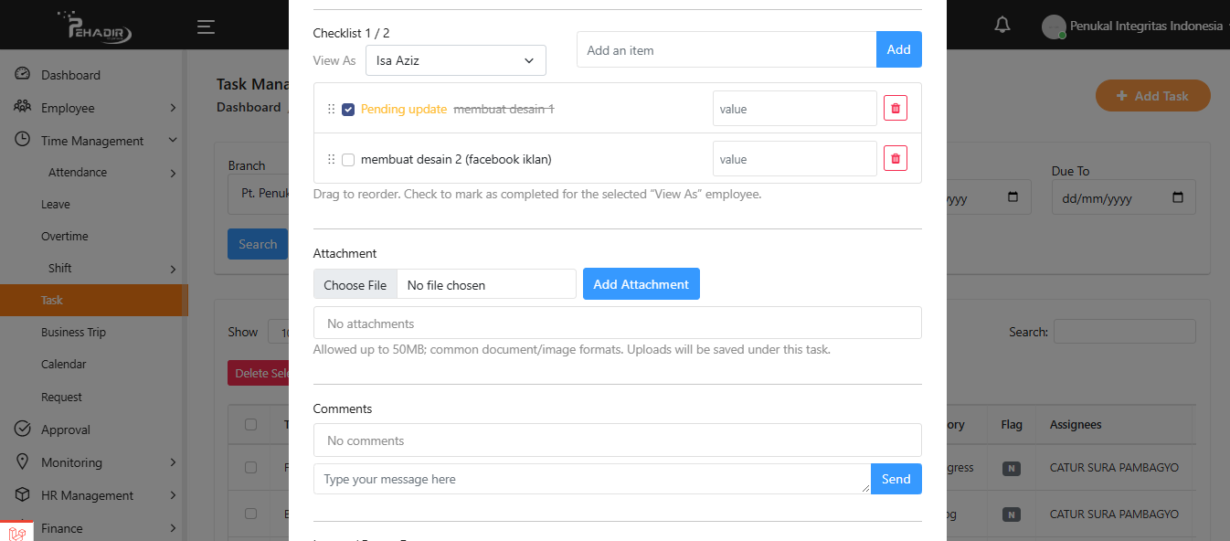Expand the Employee submenu
This screenshot has width=1230, height=541.
point(173,108)
